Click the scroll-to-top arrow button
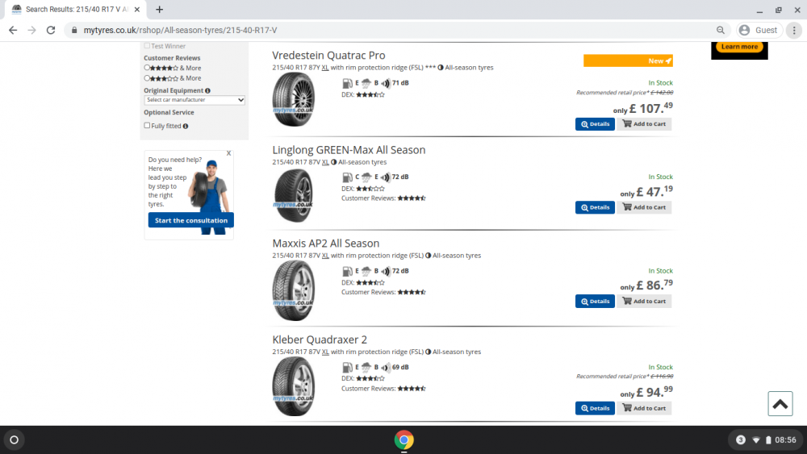 780,404
